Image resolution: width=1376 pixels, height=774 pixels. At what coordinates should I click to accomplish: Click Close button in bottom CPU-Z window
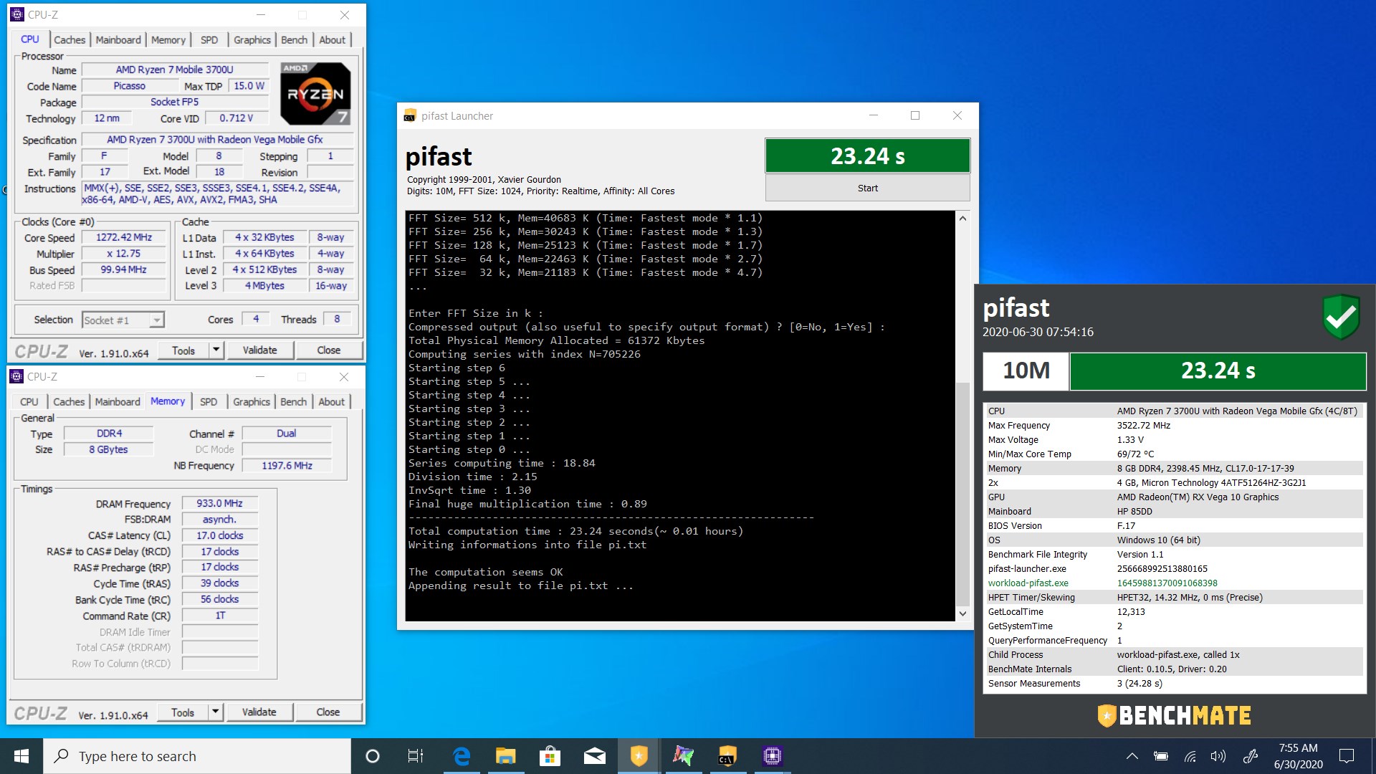click(328, 712)
